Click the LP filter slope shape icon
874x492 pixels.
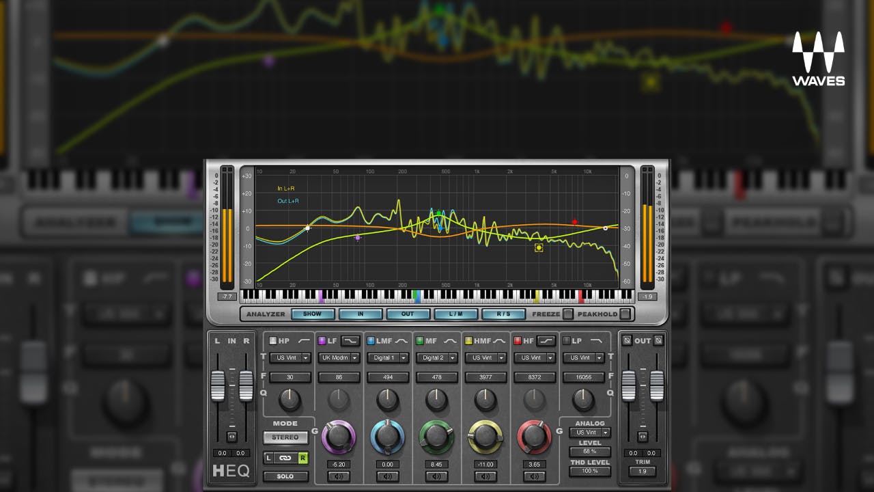(x=597, y=340)
